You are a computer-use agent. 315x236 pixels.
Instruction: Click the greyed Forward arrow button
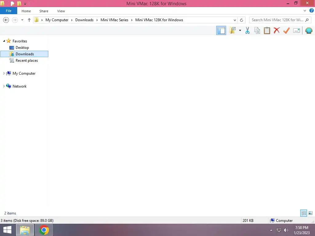[15, 20]
